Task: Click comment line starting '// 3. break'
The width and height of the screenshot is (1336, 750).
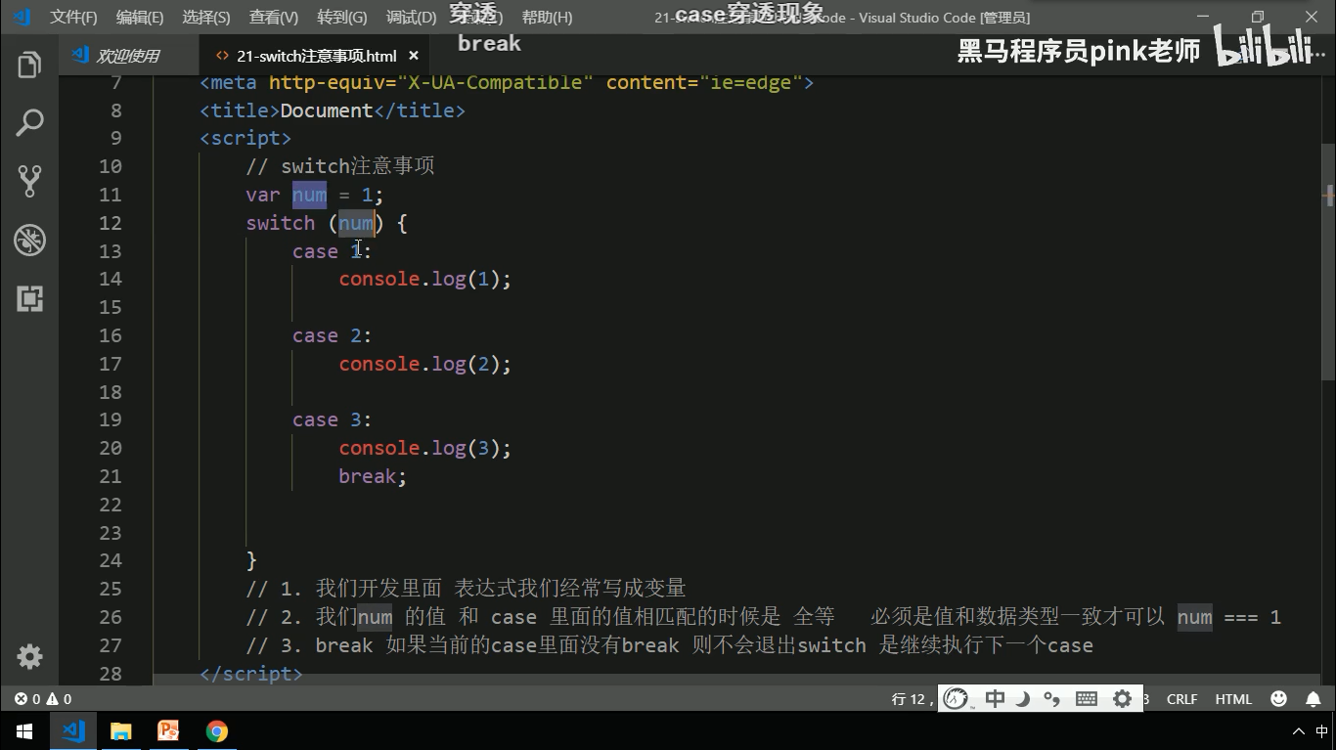Action: (669, 645)
